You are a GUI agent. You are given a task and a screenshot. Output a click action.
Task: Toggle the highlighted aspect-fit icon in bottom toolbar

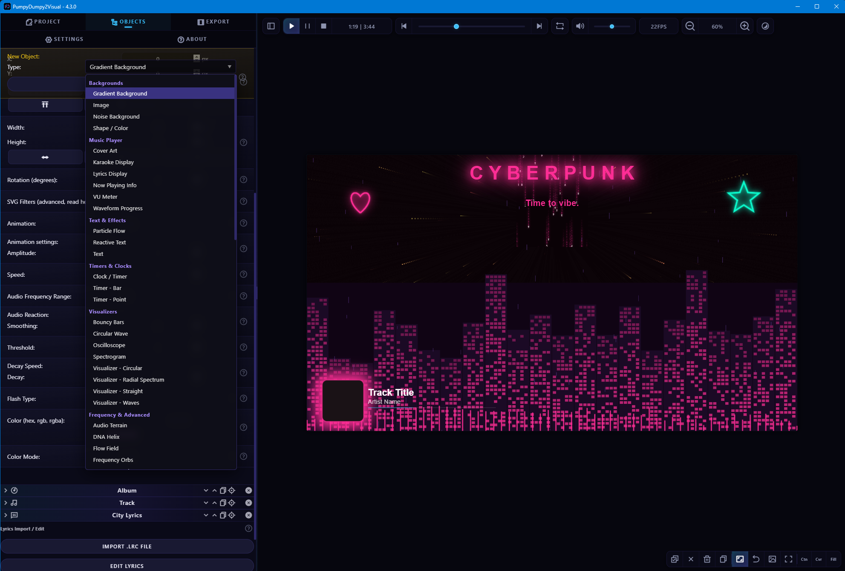pyautogui.click(x=740, y=559)
